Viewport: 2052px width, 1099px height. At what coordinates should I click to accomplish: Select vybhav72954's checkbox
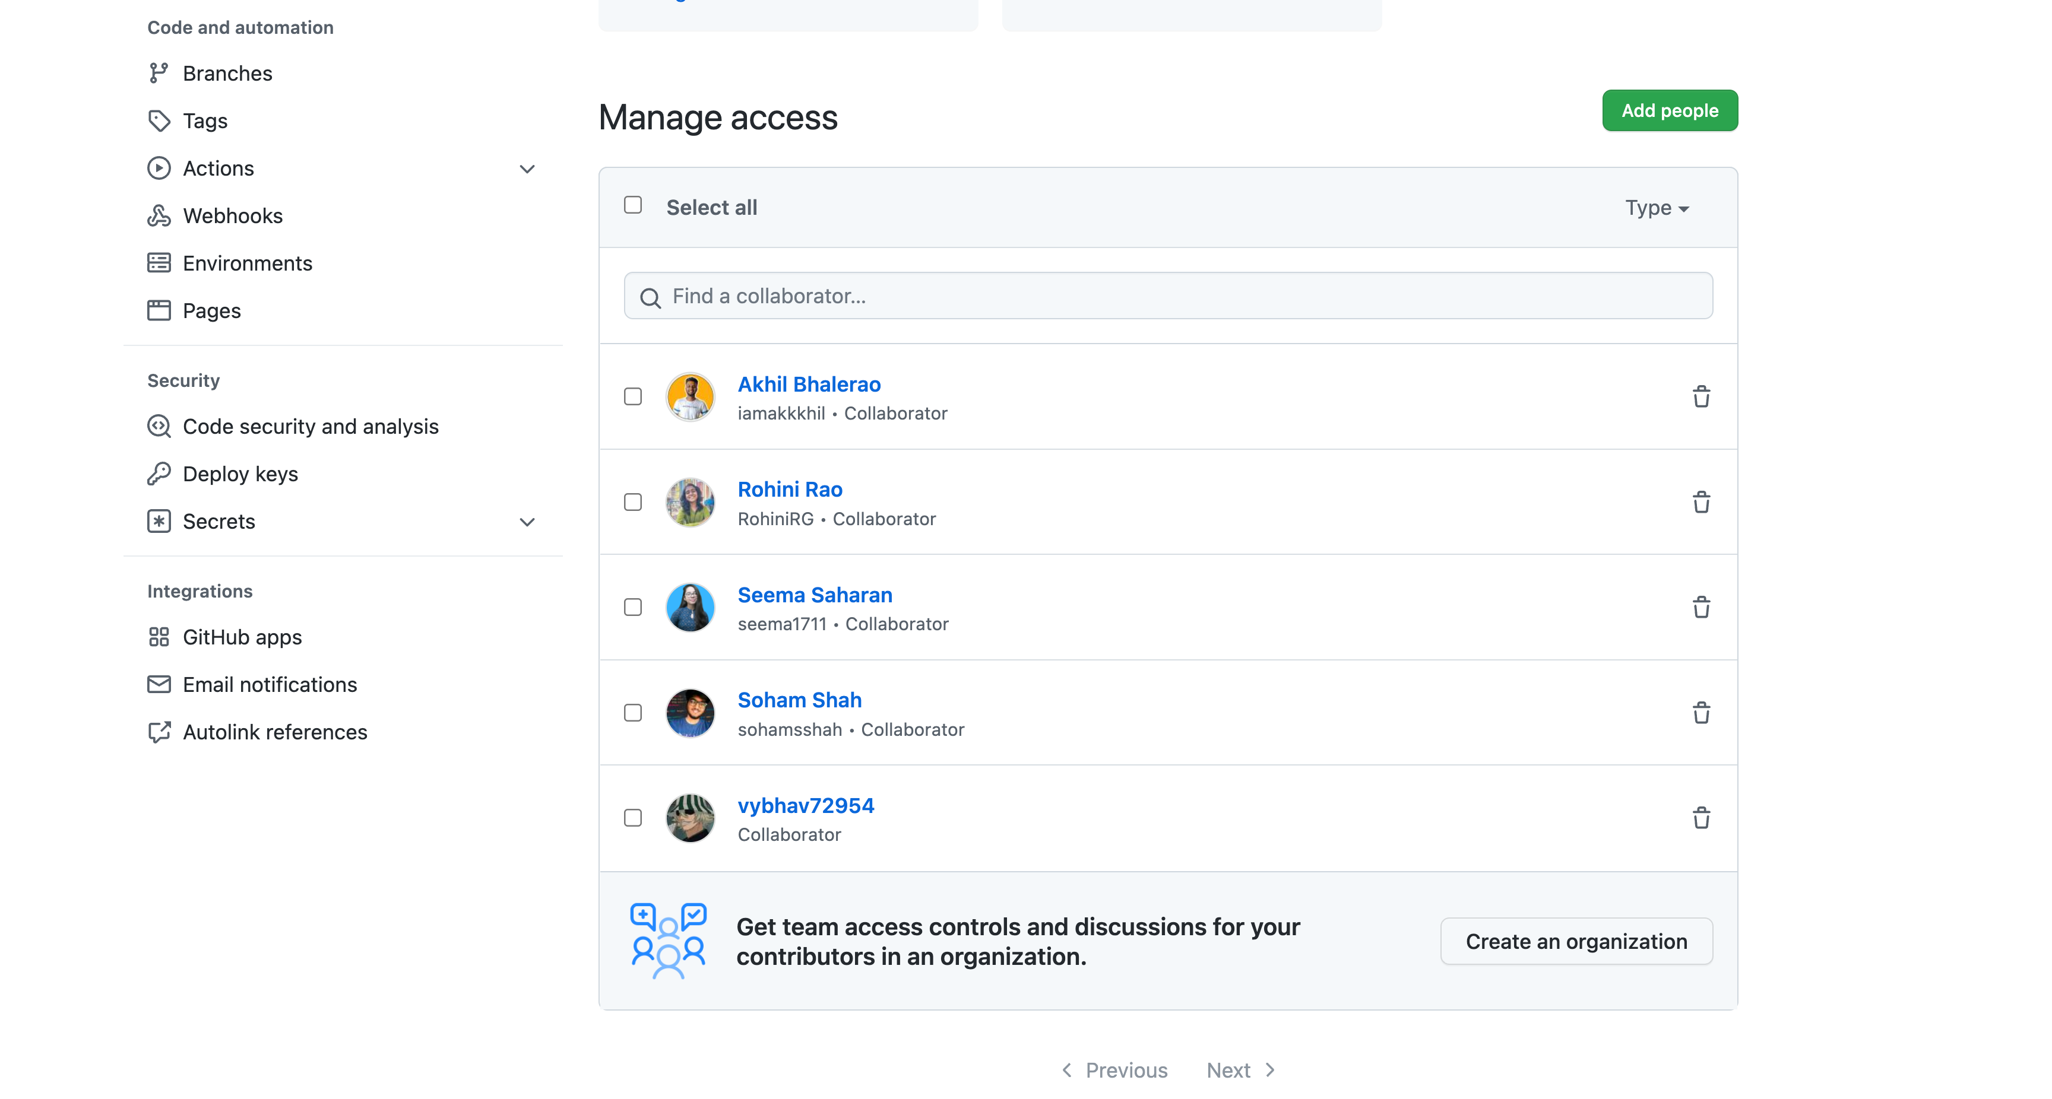pyautogui.click(x=632, y=818)
